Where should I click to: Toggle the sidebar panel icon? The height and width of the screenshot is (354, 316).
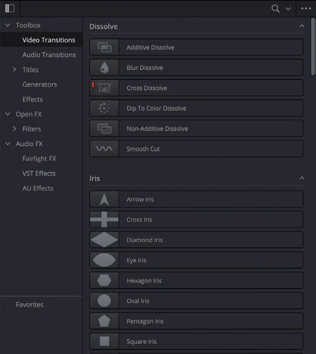(10, 9)
